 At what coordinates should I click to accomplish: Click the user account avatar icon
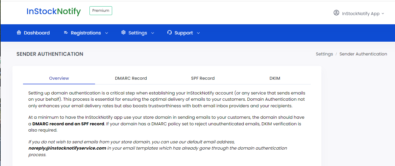pyautogui.click(x=336, y=13)
